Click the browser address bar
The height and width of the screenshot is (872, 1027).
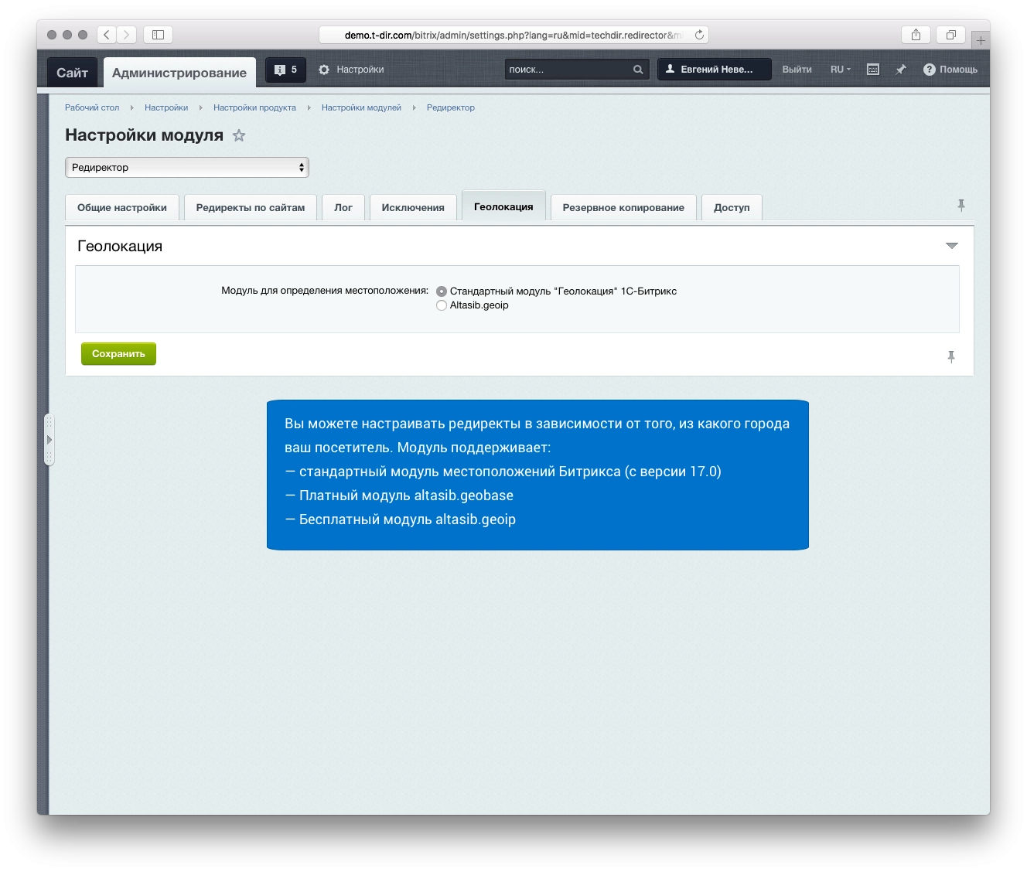point(513,35)
